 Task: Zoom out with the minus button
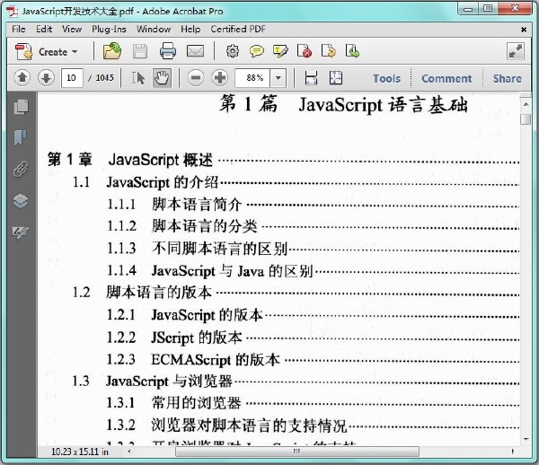click(x=196, y=78)
